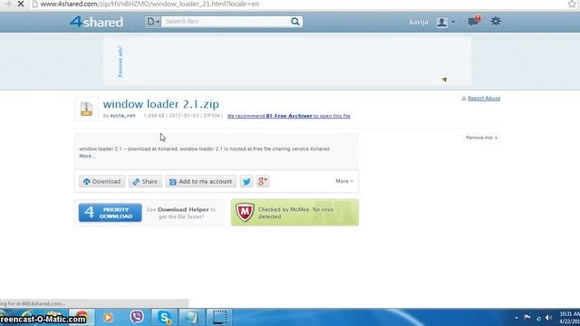Open the kavija username link
580x326 pixels.
pyautogui.click(x=419, y=22)
